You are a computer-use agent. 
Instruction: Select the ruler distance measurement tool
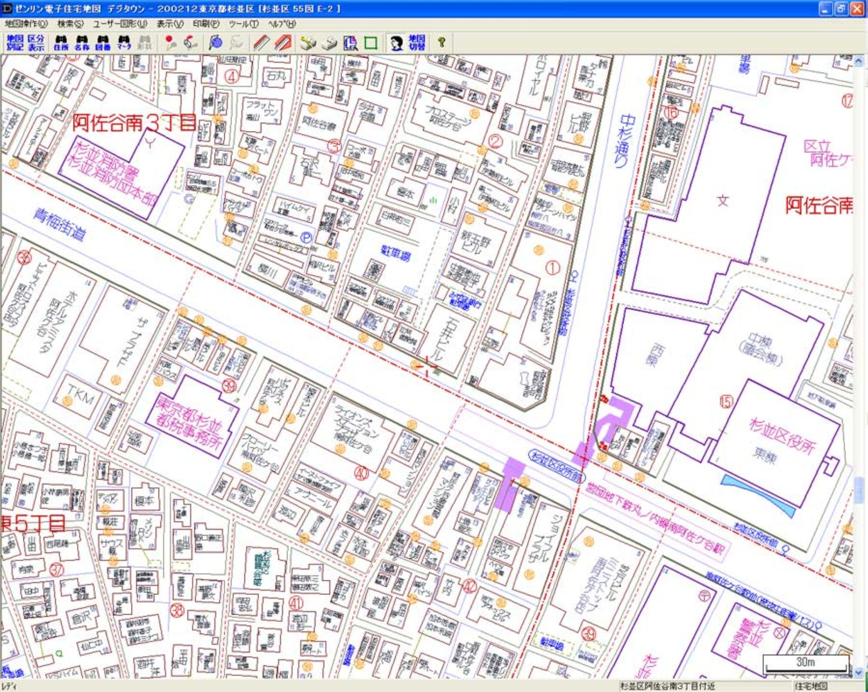(x=261, y=42)
